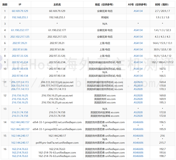
Task: Click the AS号（仅供参考） column header
Action: coord(138,4)
